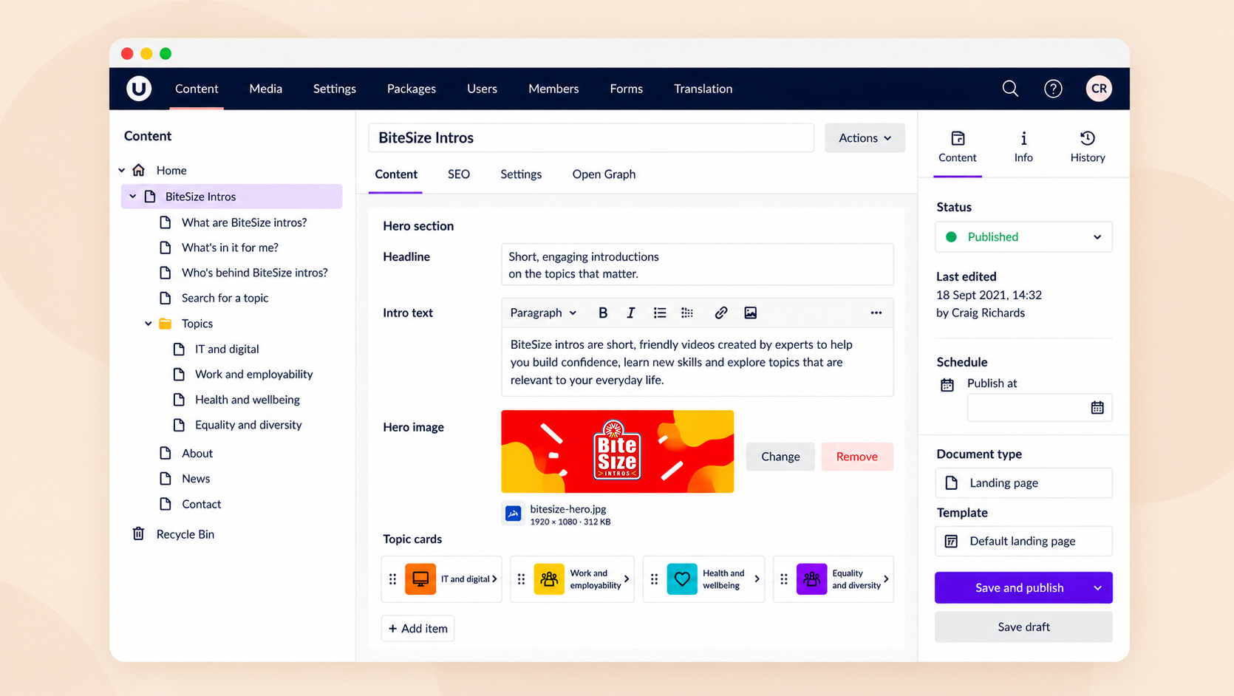Insert a link in Intro text
1234x696 pixels.
pyautogui.click(x=721, y=313)
